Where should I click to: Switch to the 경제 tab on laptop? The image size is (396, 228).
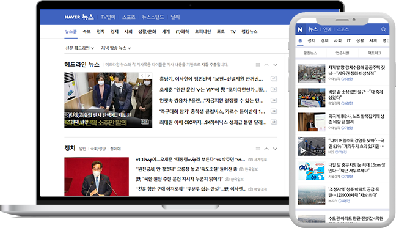114,32
